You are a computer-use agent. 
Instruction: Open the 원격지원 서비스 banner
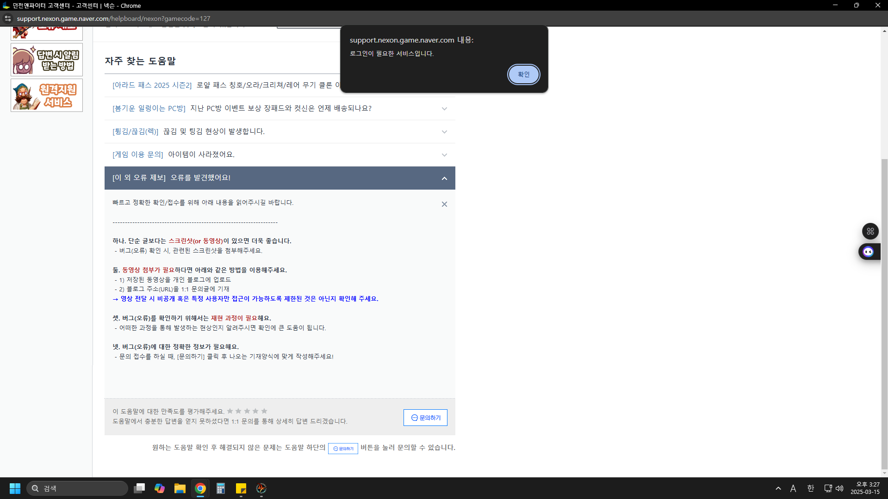tap(47, 95)
